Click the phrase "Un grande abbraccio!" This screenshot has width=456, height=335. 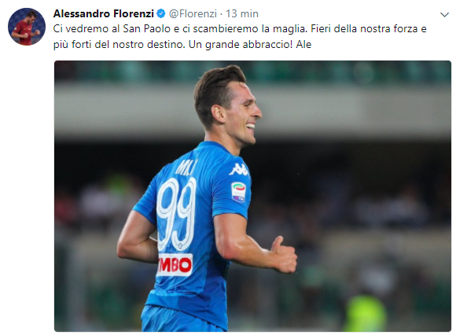(241, 45)
